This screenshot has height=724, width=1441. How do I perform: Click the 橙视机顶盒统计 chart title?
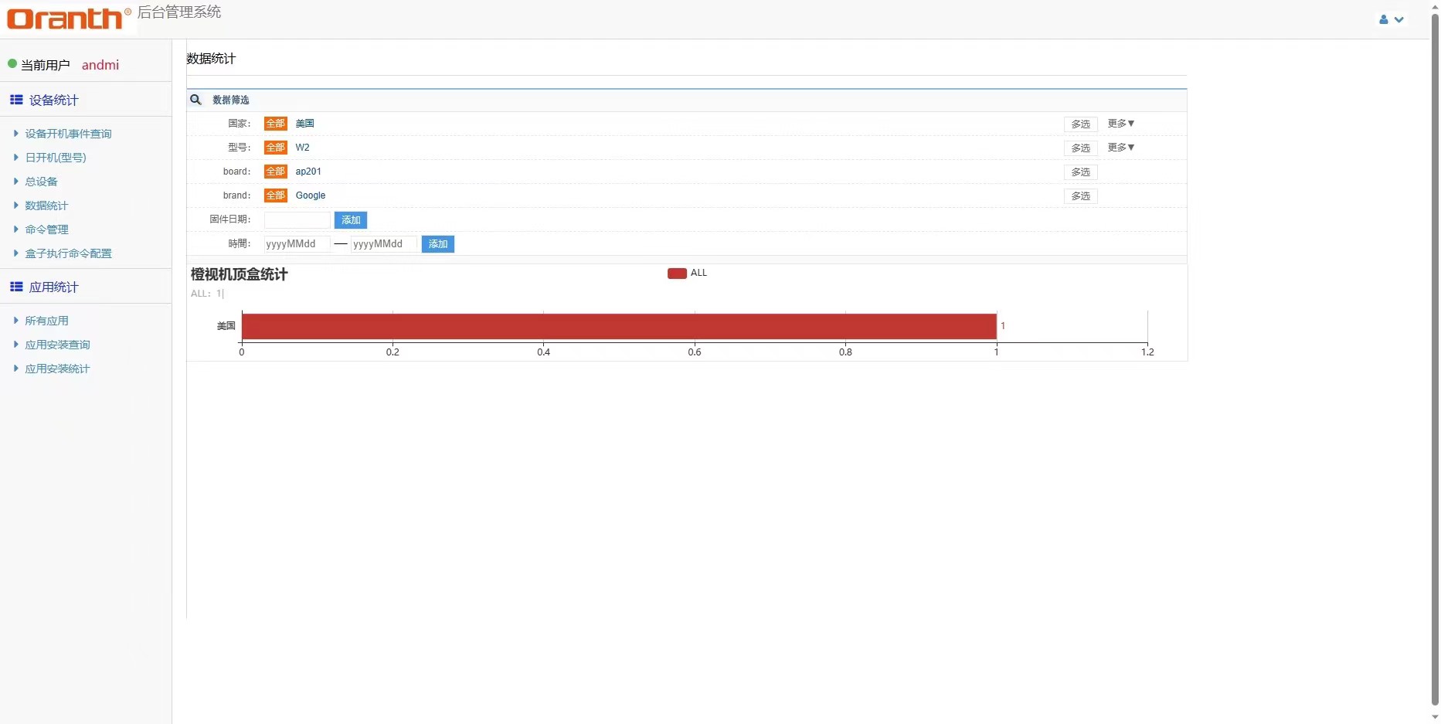[240, 274]
